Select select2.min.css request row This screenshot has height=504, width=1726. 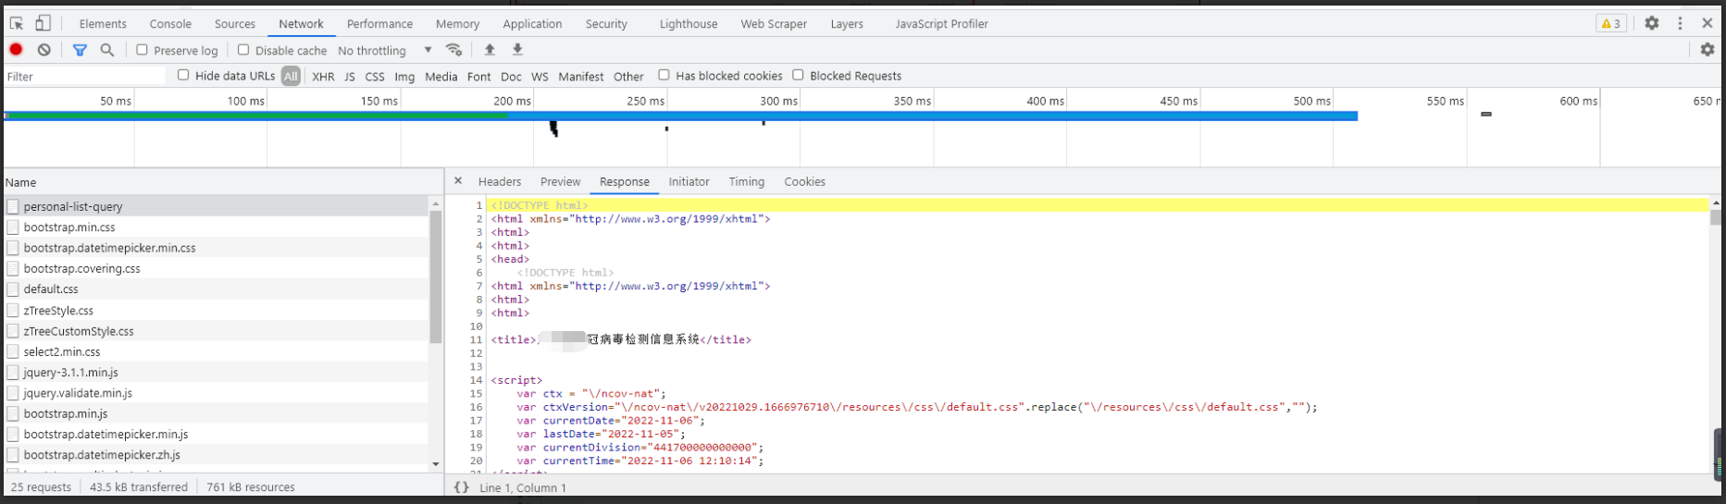(217, 351)
